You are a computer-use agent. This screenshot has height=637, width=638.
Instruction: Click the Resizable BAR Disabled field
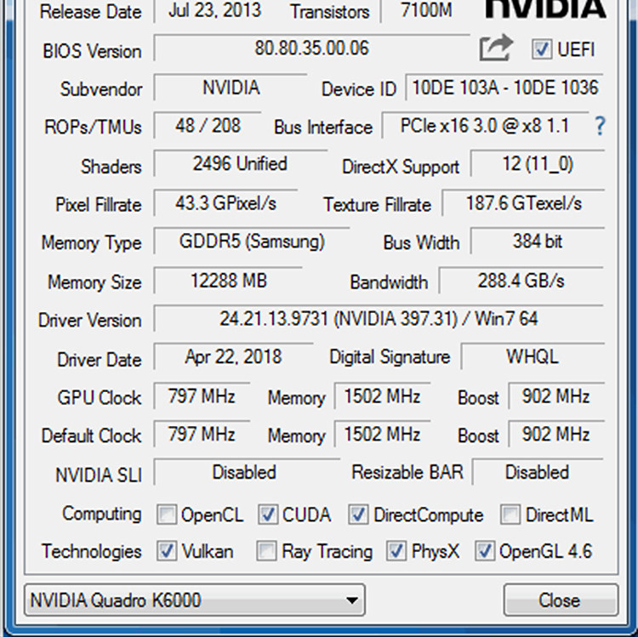pos(538,472)
